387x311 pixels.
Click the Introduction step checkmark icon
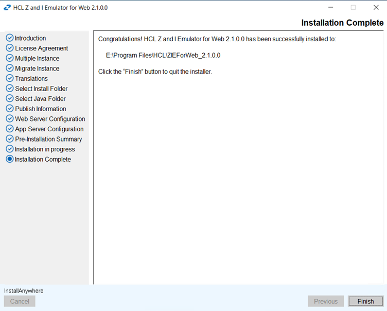tap(10, 38)
